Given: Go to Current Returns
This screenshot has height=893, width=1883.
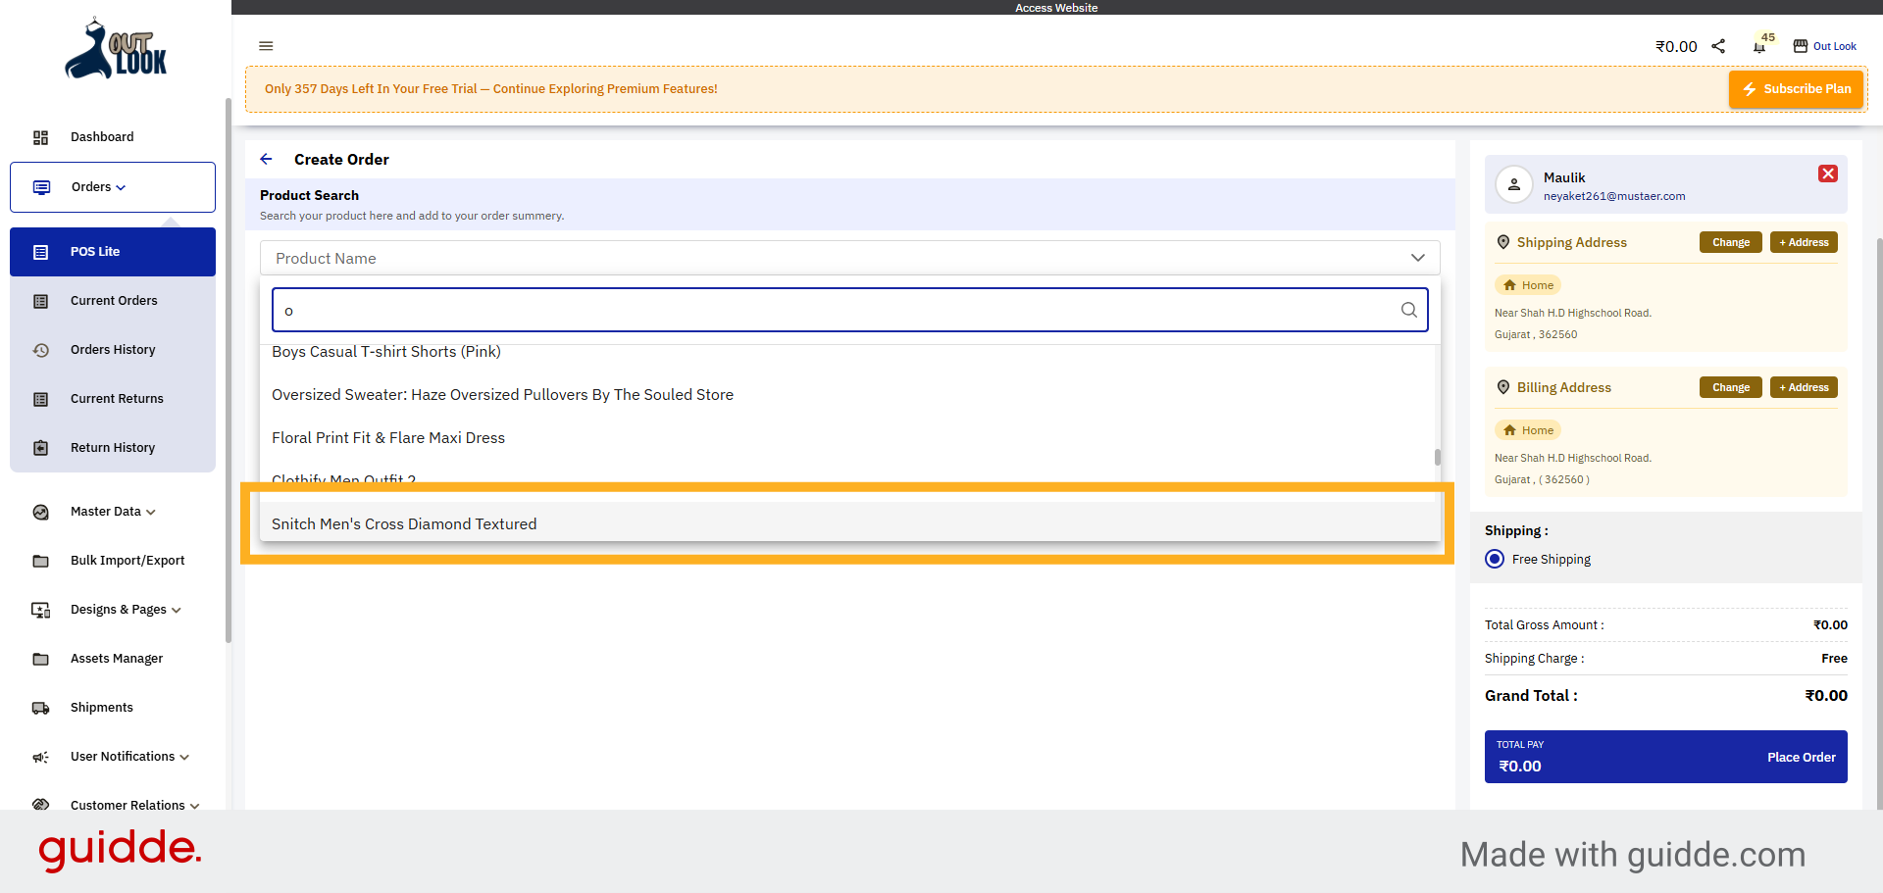Looking at the screenshot, I should [x=117, y=399].
